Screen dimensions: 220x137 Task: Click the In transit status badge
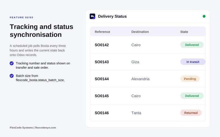pyautogui.click(x=193, y=62)
